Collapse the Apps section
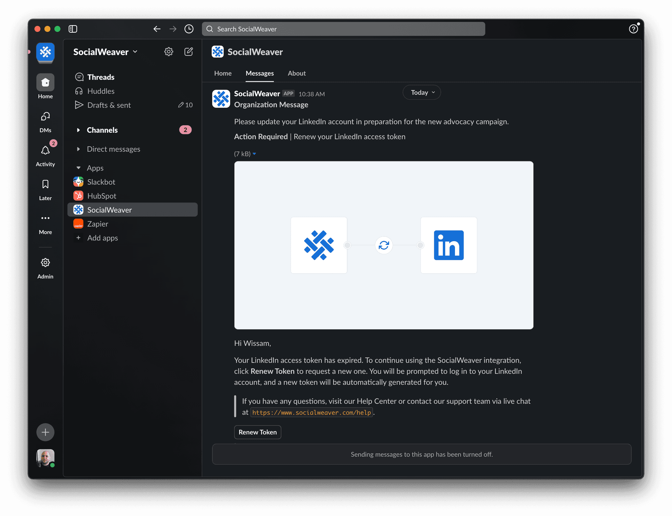Viewport: 672px width, 516px height. [78, 168]
